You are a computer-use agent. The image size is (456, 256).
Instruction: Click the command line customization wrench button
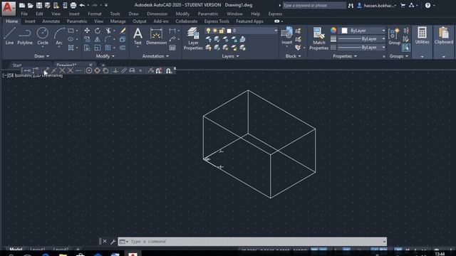pyautogui.click(x=113, y=241)
